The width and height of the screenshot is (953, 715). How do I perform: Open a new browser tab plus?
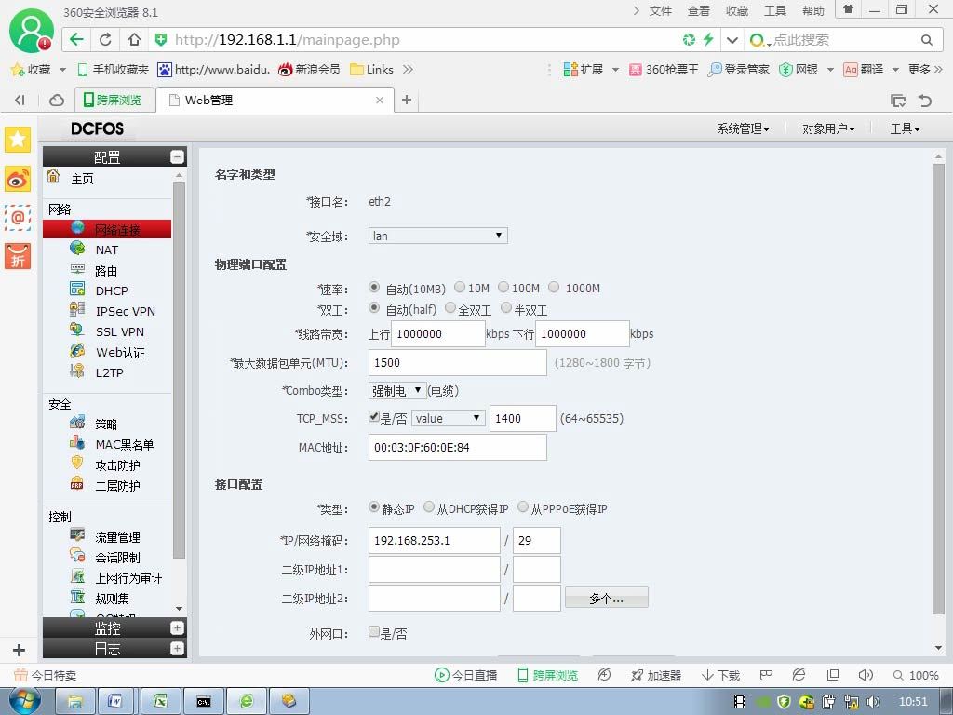[407, 100]
